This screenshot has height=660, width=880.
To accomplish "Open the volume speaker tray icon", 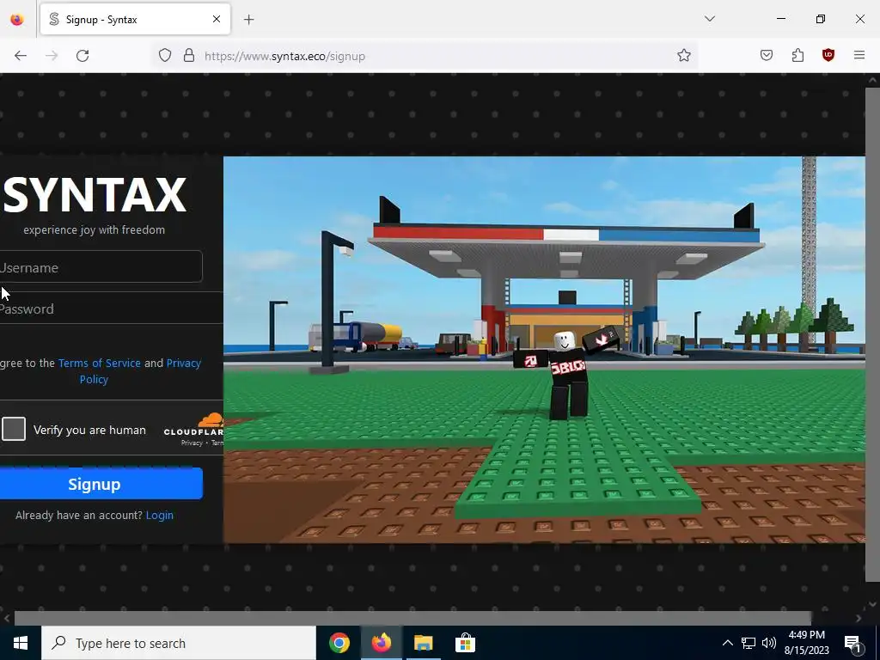I will click(x=769, y=643).
